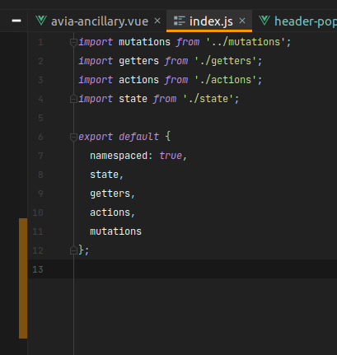
Task: Close the avia-ancillary.vue tab
Action: (x=157, y=21)
